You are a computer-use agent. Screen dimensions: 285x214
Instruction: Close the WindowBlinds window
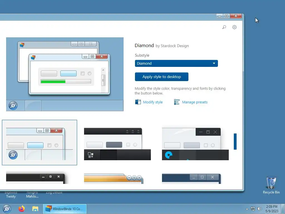pos(236,16)
